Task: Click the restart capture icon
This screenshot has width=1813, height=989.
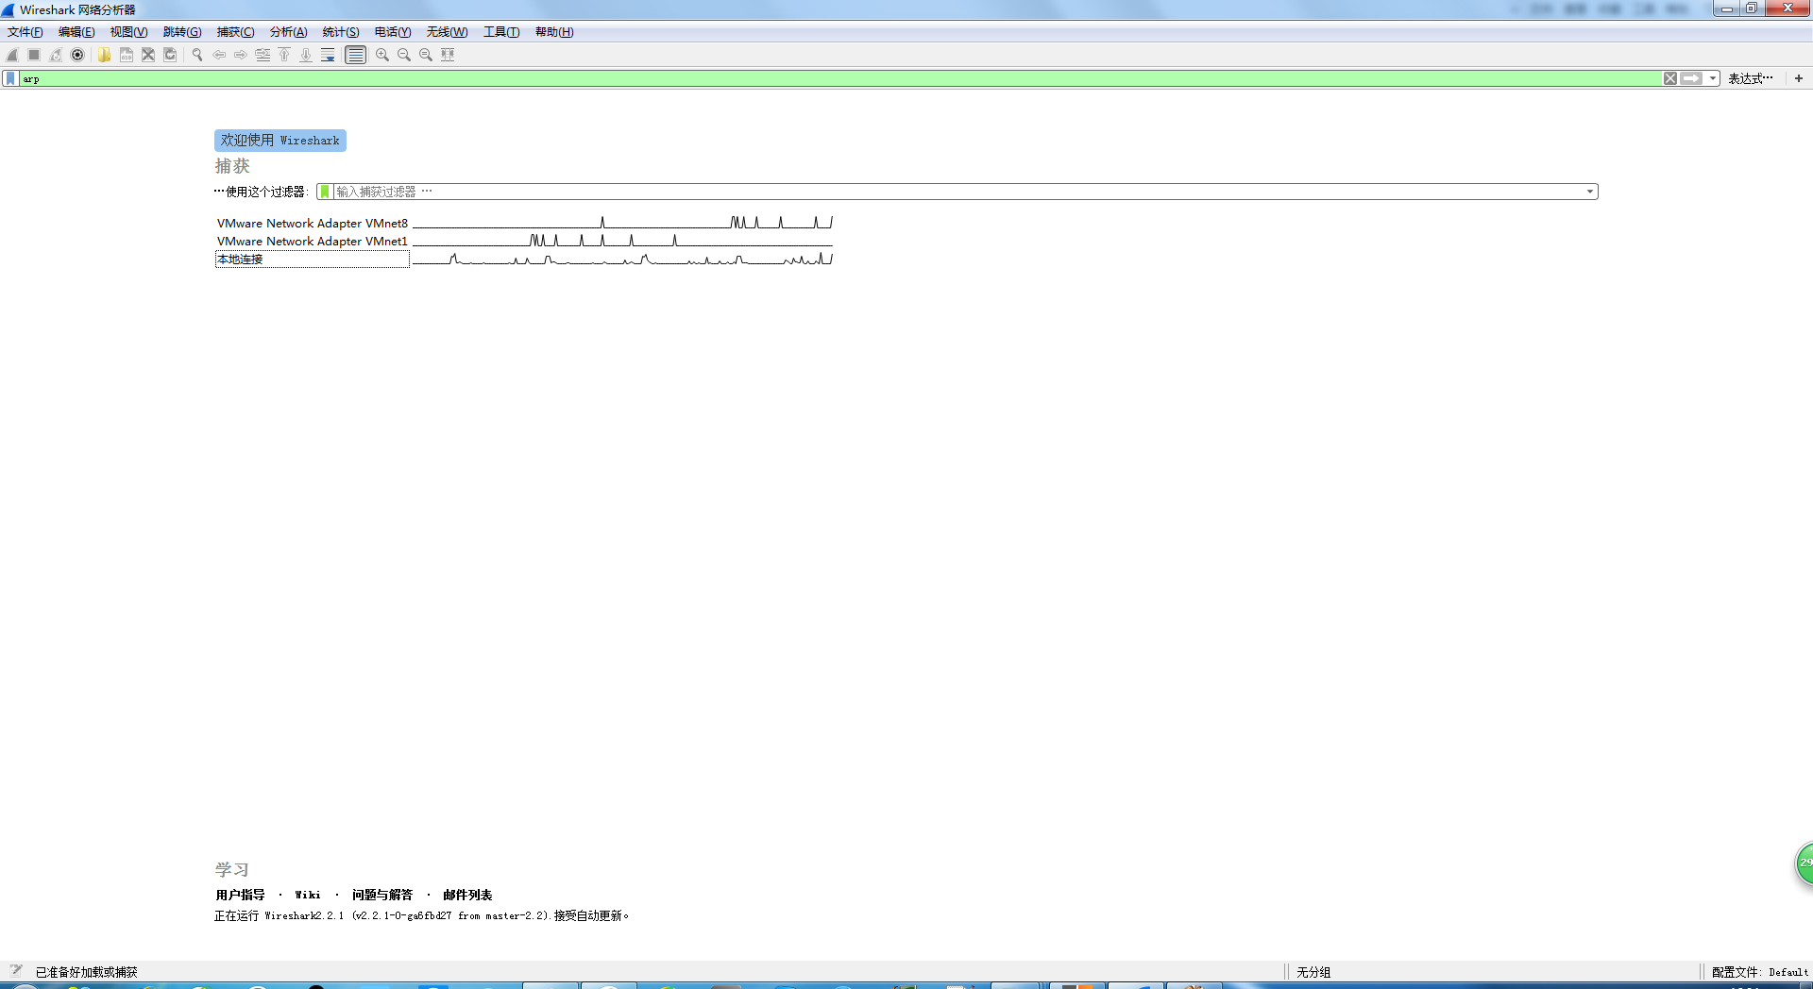Action: [x=56, y=55]
